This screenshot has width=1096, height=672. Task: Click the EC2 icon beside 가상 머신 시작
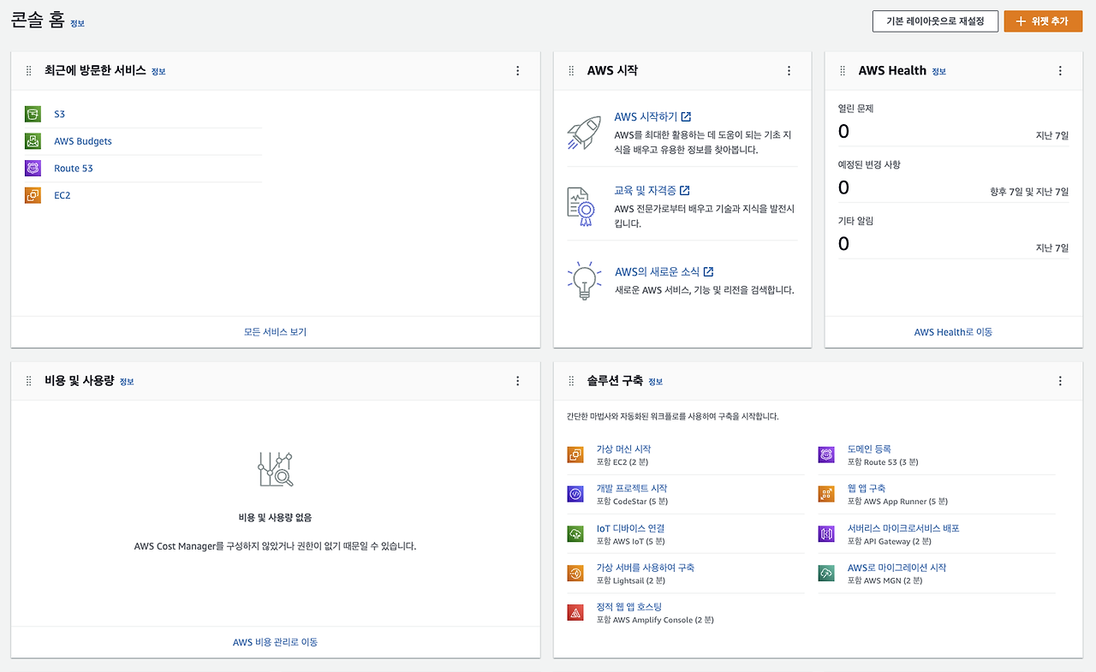click(x=575, y=455)
